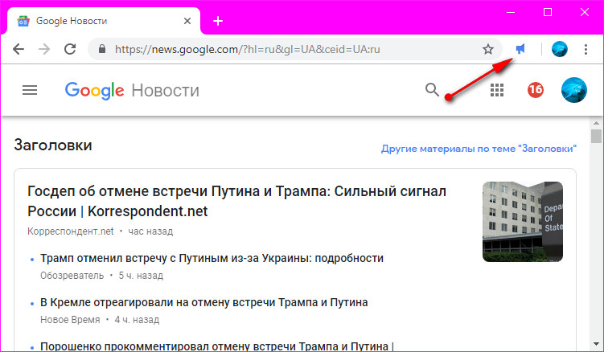Screen dimensions: 604x352
Task: Open the Google apps grid
Action: point(497,90)
